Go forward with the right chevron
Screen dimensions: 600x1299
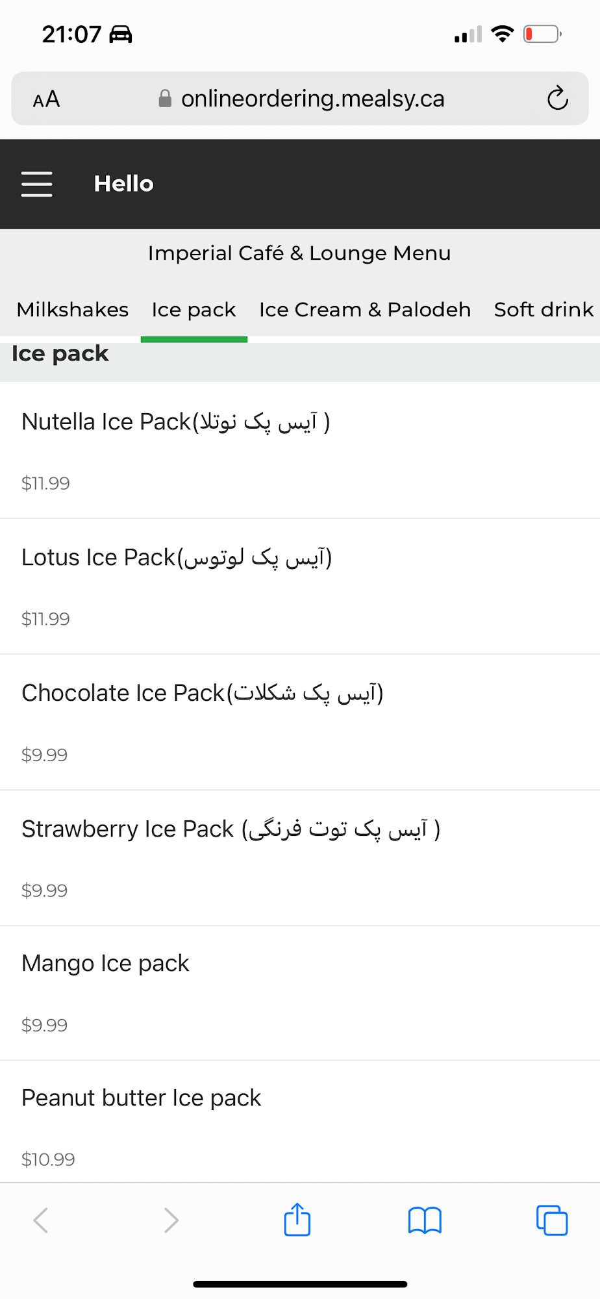(171, 1220)
